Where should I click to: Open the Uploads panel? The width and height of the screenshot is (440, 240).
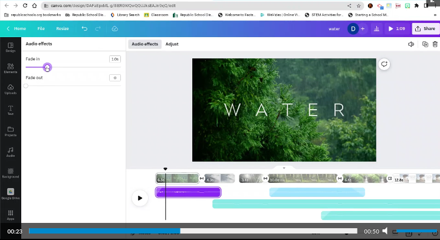10,89
